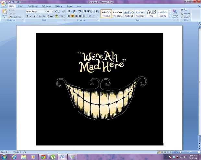Image resolution: width=201 pixels, height=160 pixels.
Task: Redo the action in Quick Access Toolbar
Action: pos(18,2)
